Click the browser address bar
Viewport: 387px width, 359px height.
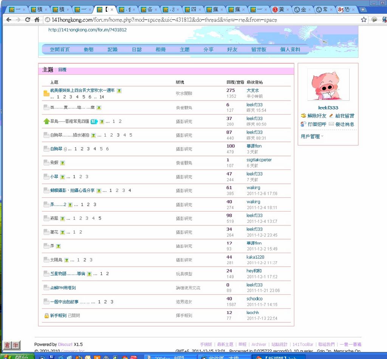point(204,20)
